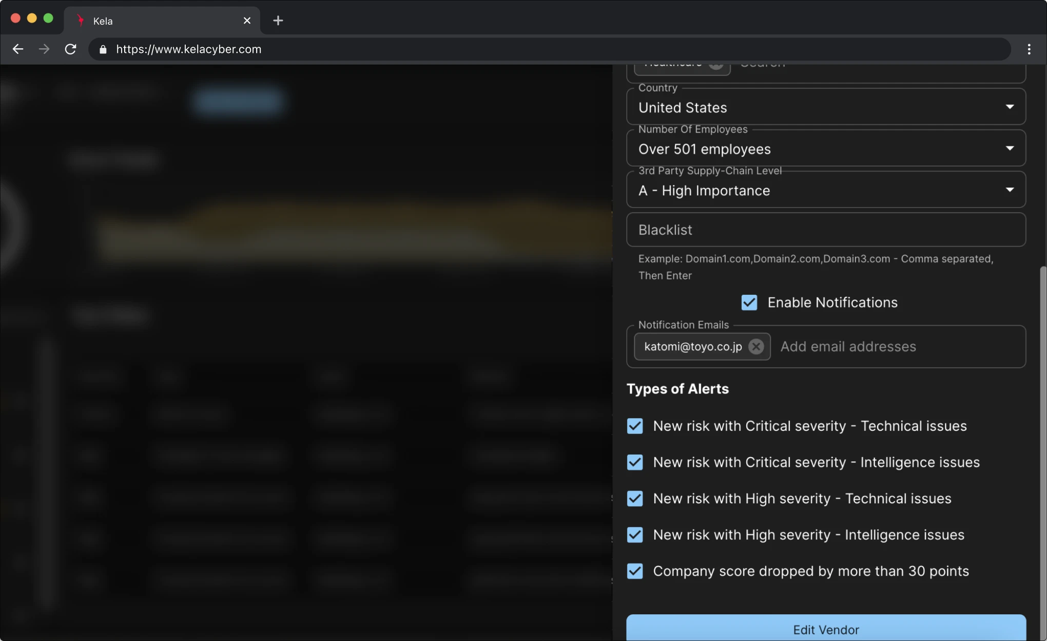Click the Number Of Employees dropdown arrow

pyautogui.click(x=1010, y=148)
